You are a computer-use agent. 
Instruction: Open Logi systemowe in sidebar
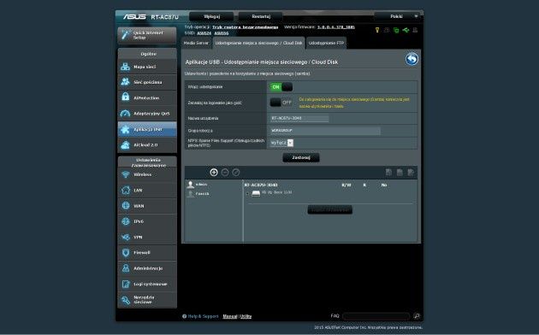[147, 284]
